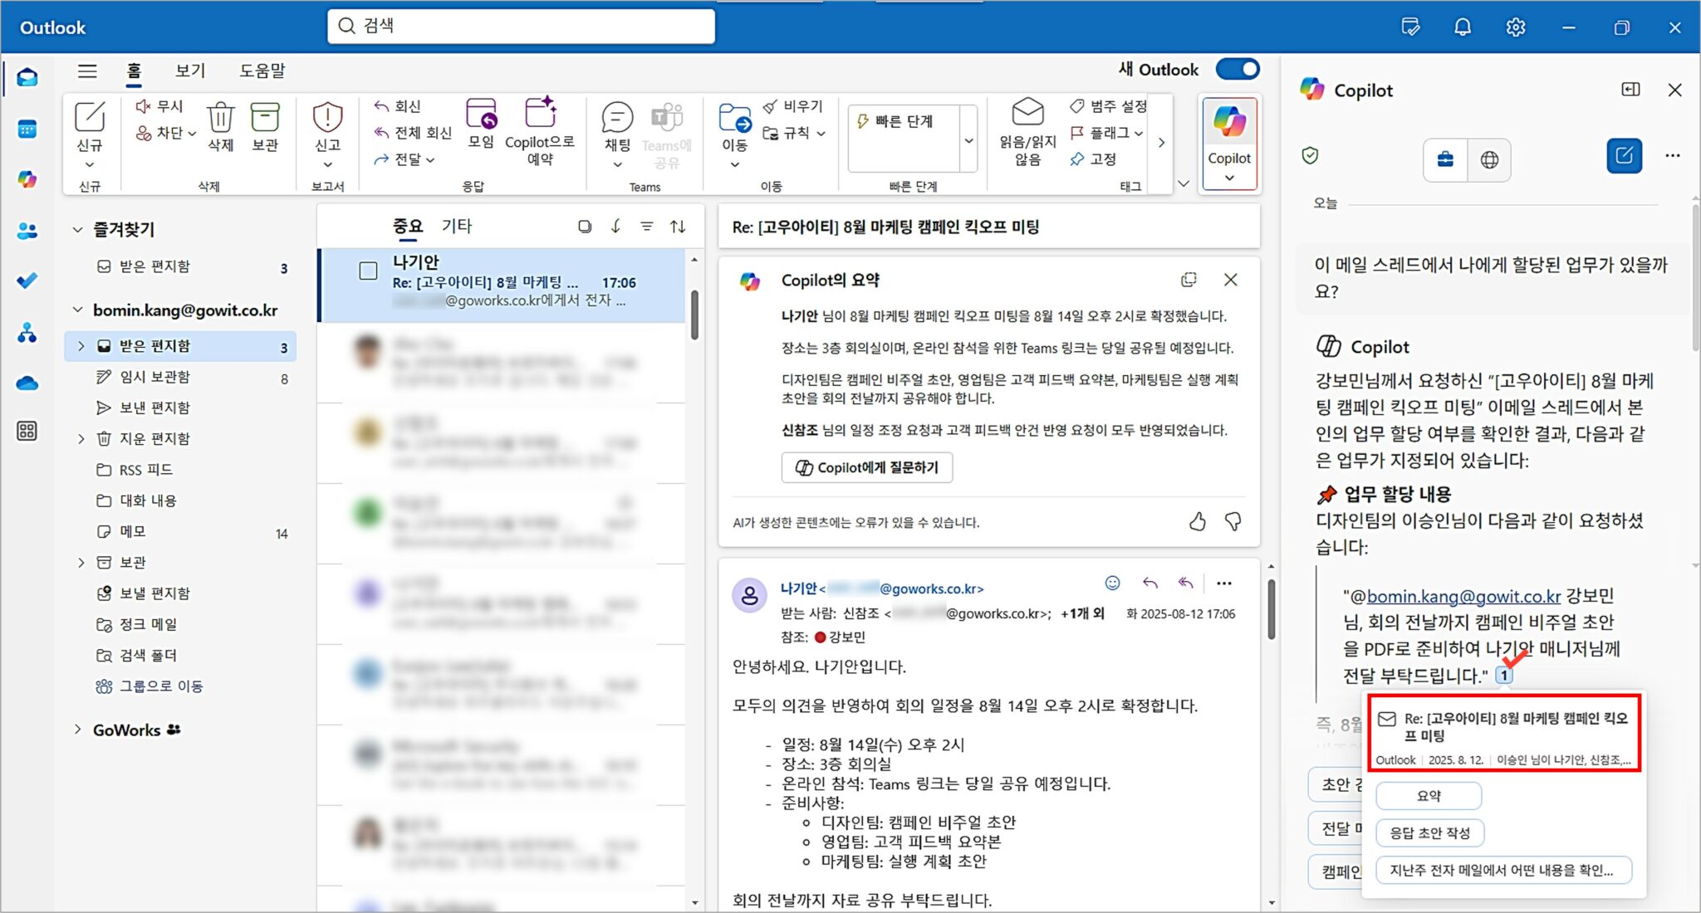Click the 응답 초안 작성 button
This screenshot has height=913, width=1701.
tap(1429, 832)
